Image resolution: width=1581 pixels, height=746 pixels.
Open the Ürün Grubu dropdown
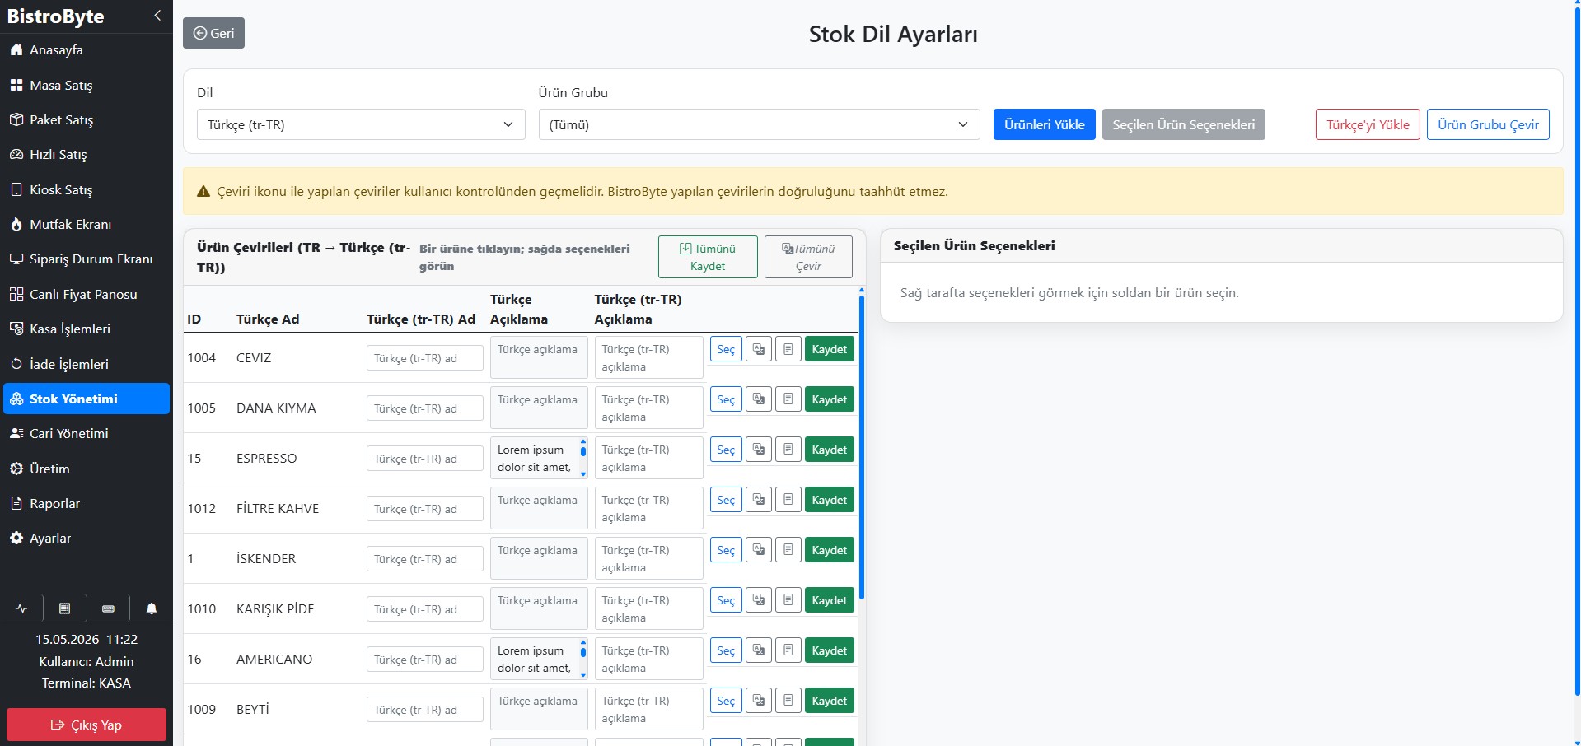pos(760,124)
